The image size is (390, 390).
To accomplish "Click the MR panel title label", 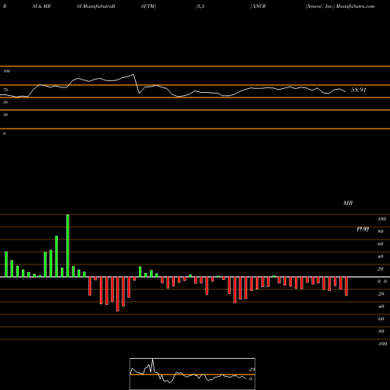I will coord(348,203).
